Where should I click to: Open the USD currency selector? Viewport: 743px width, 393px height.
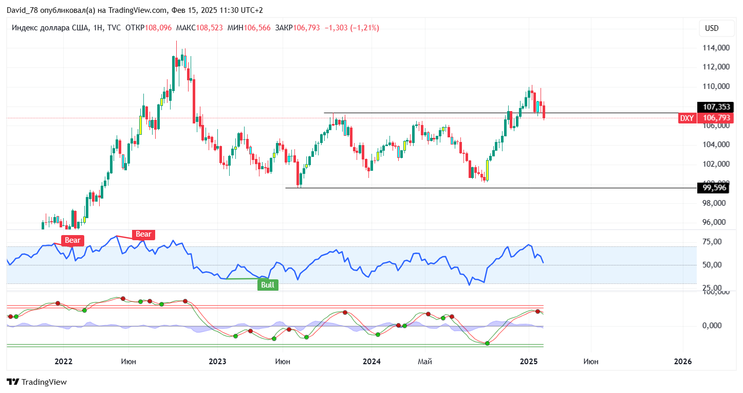[712, 28]
